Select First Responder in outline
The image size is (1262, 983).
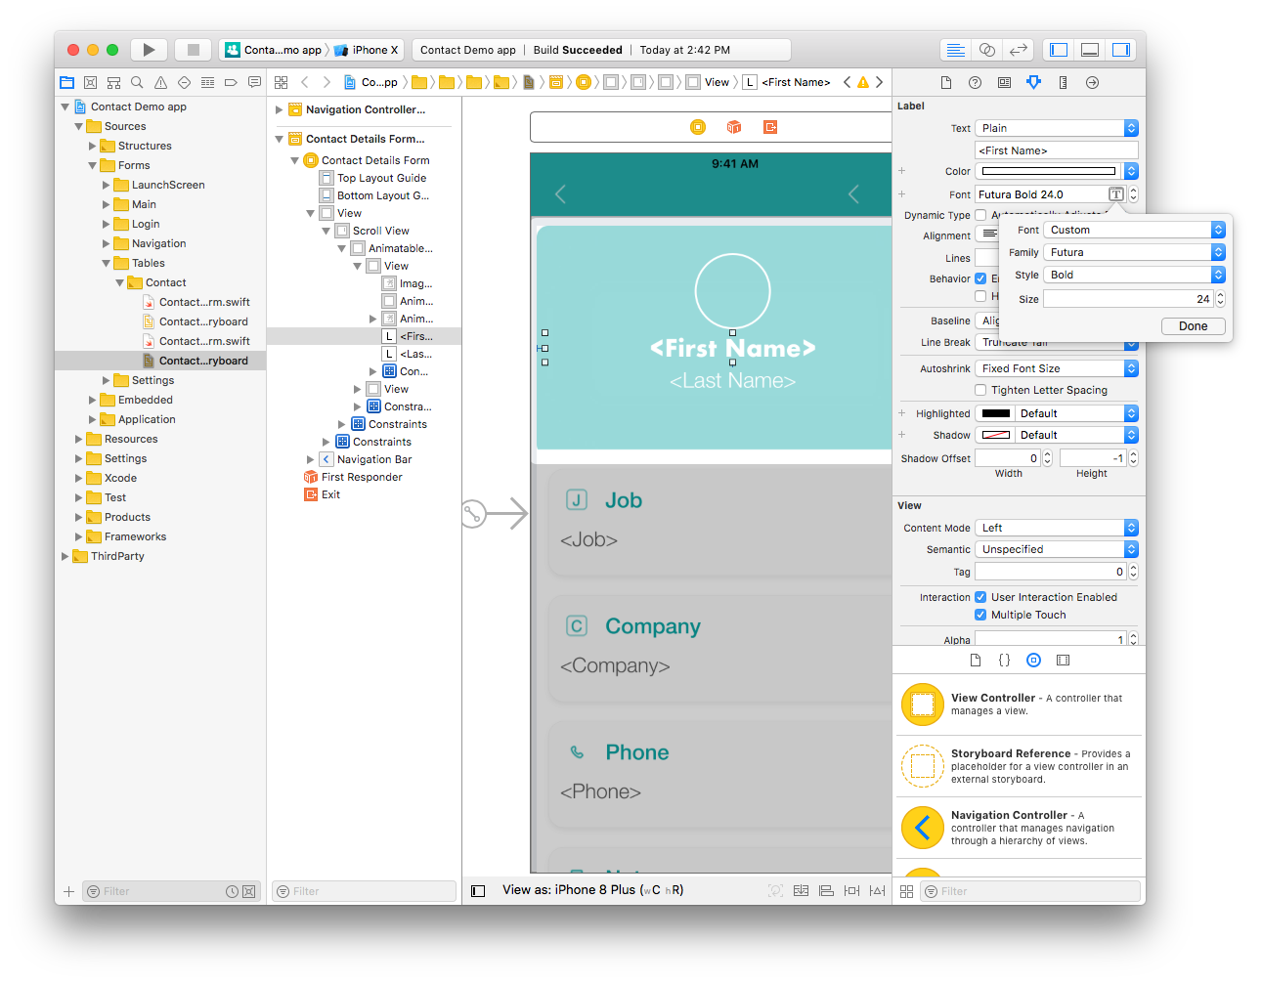(362, 477)
